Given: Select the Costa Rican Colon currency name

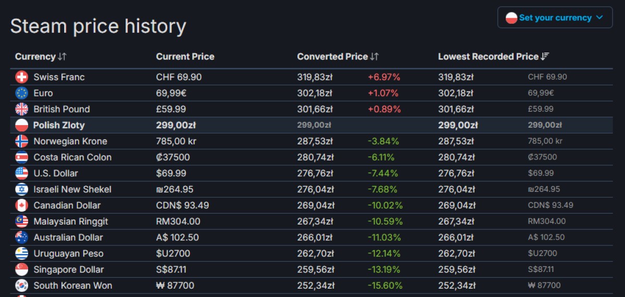Looking at the screenshot, I should (x=72, y=157).
